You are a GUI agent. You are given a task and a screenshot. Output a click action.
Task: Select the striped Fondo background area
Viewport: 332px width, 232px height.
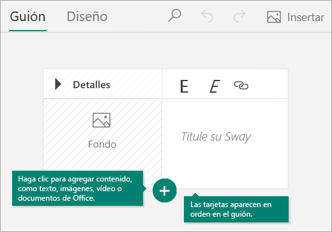point(102,135)
